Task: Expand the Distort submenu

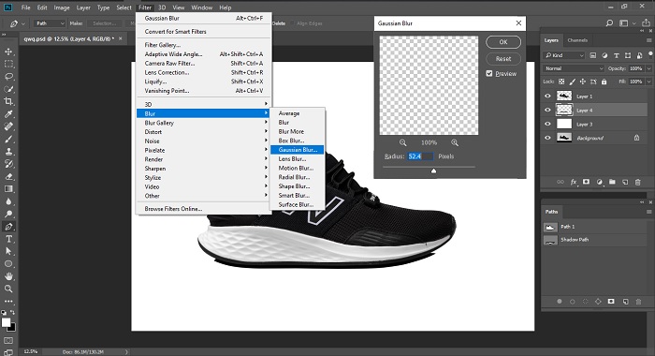Action: (204, 132)
